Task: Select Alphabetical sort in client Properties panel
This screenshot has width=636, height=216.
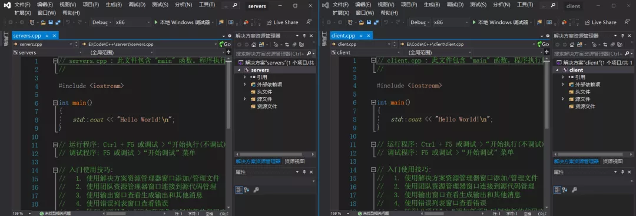Action: [565, 190]
